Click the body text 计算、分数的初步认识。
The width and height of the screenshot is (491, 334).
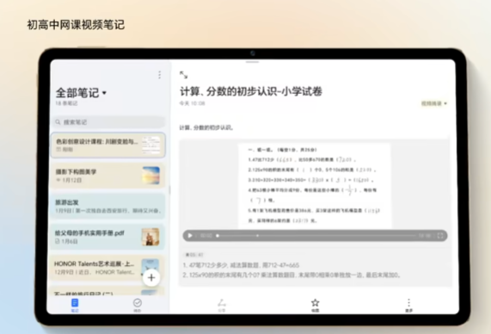tap(206, 127)
